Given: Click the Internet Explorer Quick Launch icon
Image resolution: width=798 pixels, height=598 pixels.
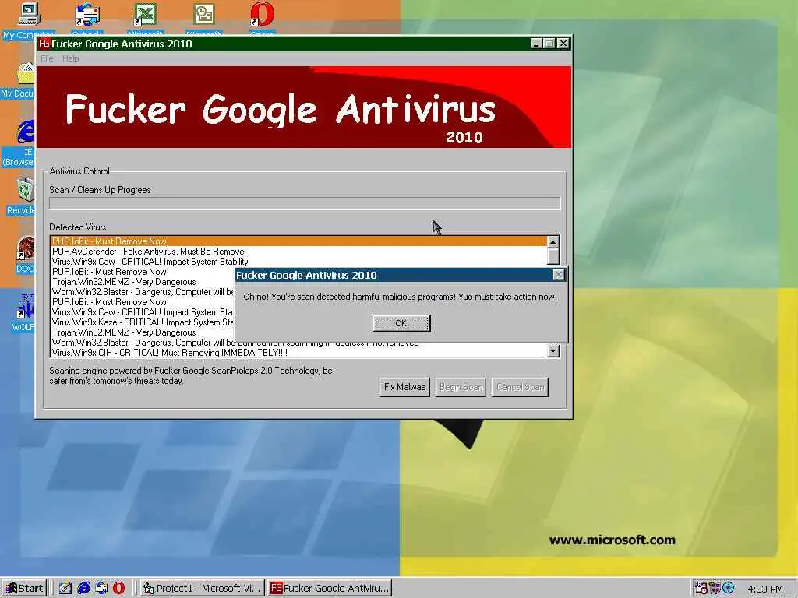Looking at the screenshot, I should click(x=83, y=588).
